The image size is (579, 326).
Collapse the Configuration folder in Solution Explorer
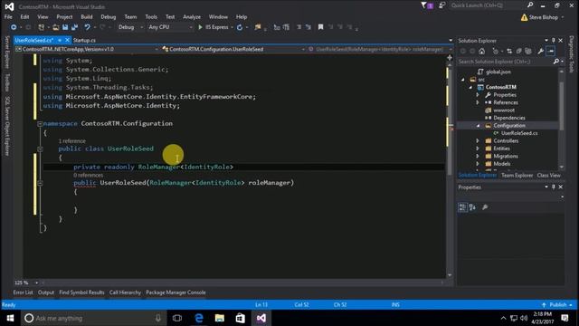pos(478,126)
